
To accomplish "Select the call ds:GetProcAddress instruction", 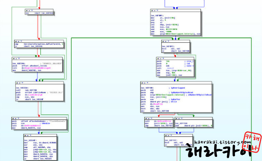I will pos(26,125).
